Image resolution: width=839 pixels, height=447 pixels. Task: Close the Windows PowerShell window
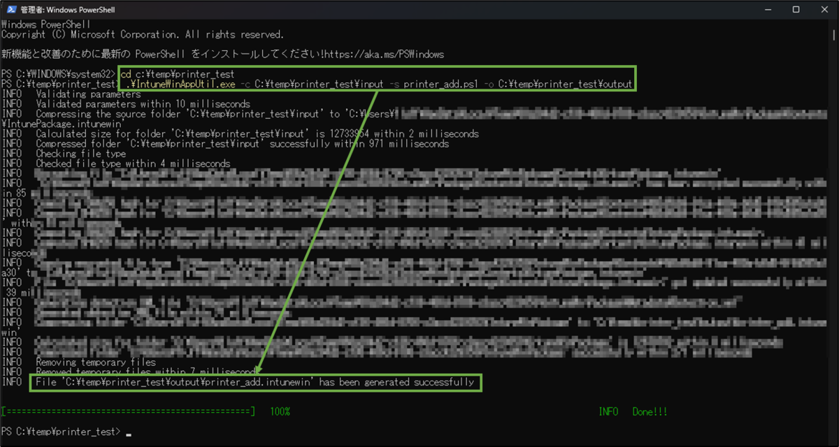point(824,10)
